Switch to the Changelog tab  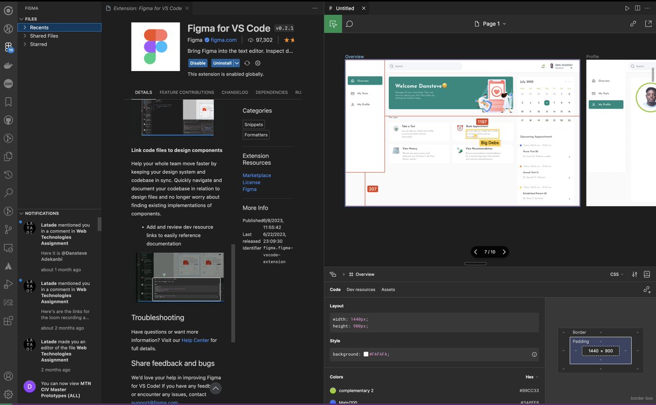point(235,92)
